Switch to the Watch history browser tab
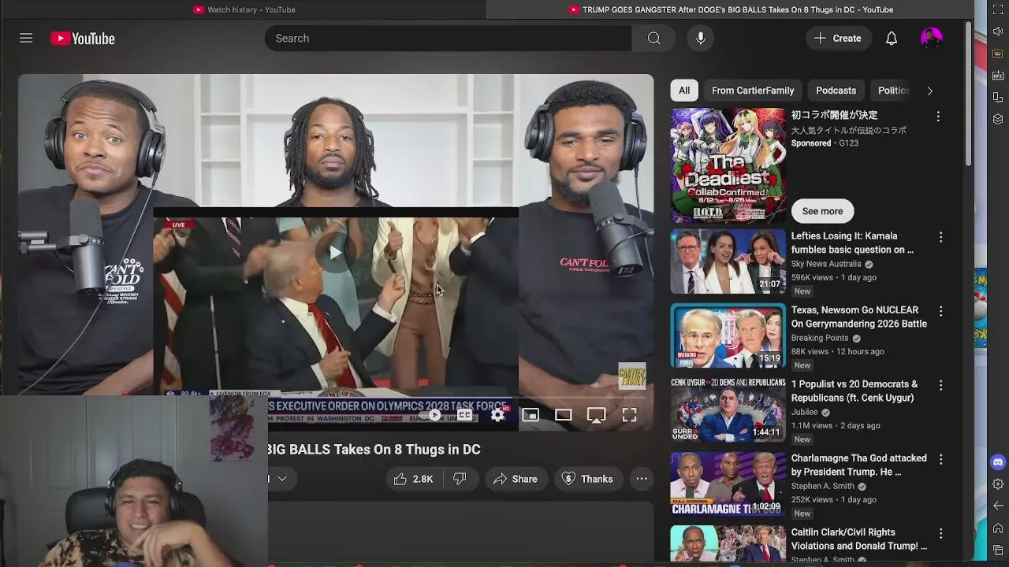The image size is (1009, 567). click(x=244, y=9)
